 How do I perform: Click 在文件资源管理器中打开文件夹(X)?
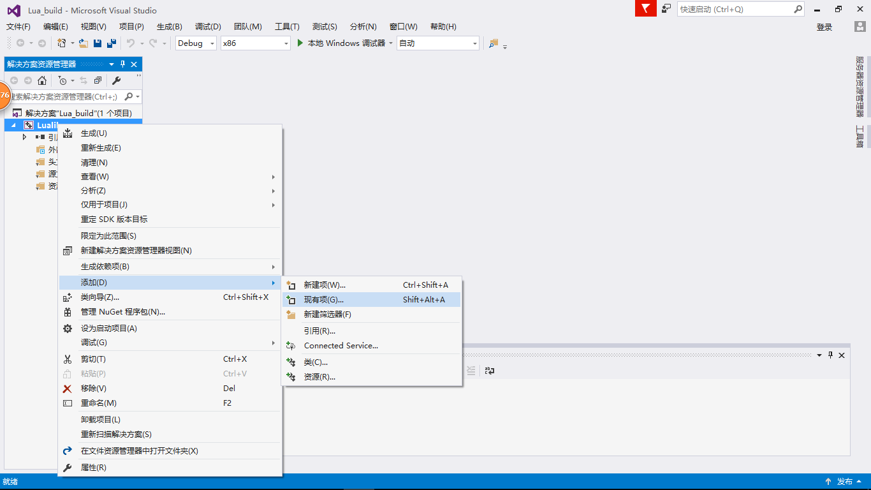tap(170, 451)
